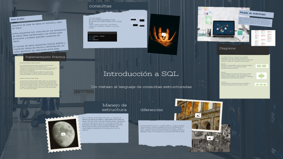Select the description text under Modelo de indentidad
Screen dimensions: 283x159
(255, 22)
